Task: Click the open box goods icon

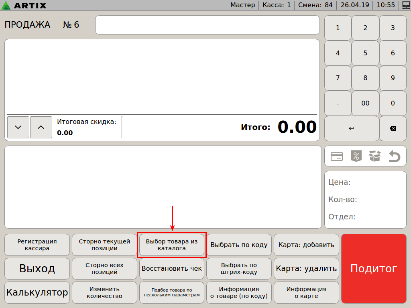Action: click(374, 156)
